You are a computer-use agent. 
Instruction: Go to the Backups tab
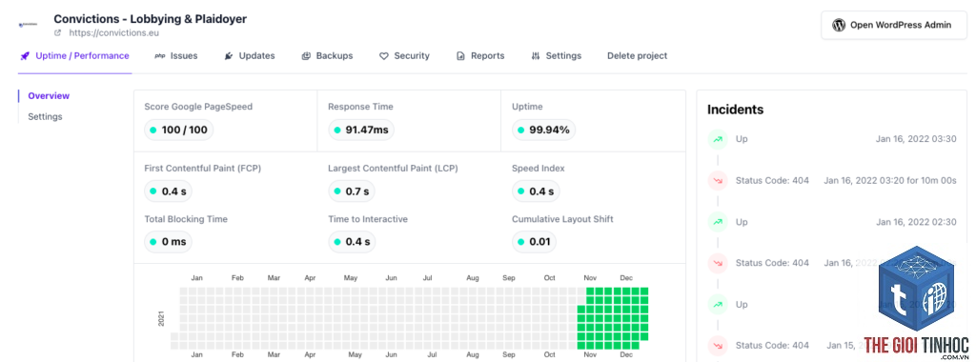(x=328, y=56)
